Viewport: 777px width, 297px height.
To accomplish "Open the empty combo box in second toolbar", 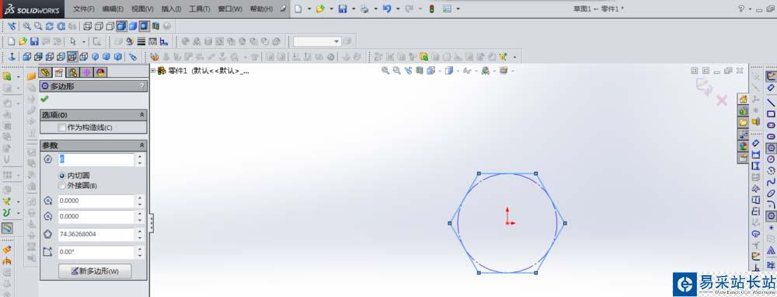I will 317,42.
